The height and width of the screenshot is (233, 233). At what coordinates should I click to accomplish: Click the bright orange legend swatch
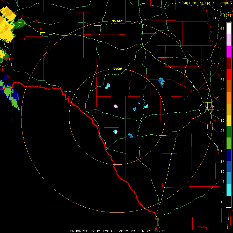tap(229, 98)
